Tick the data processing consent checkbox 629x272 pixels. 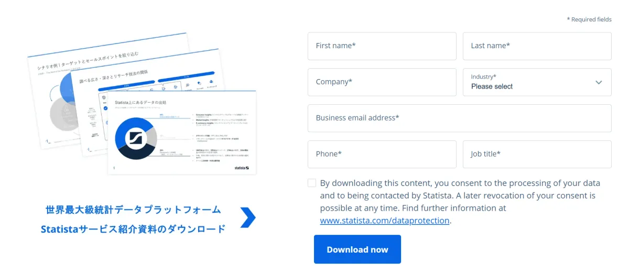pyautogui.click(x=312, y=183)
